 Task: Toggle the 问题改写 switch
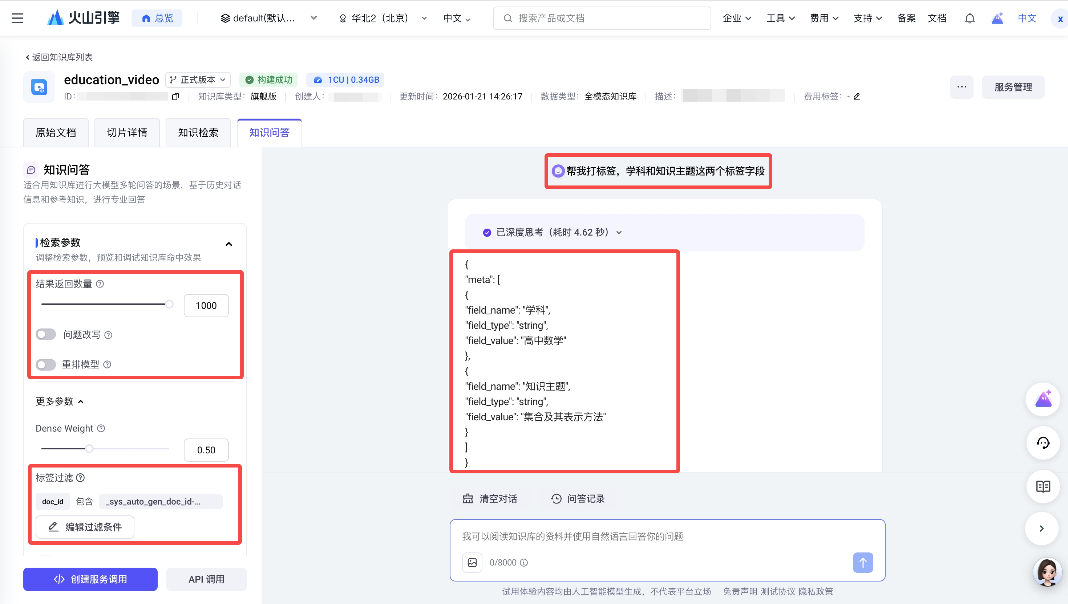pyautogui.click(x=46, y=334)
